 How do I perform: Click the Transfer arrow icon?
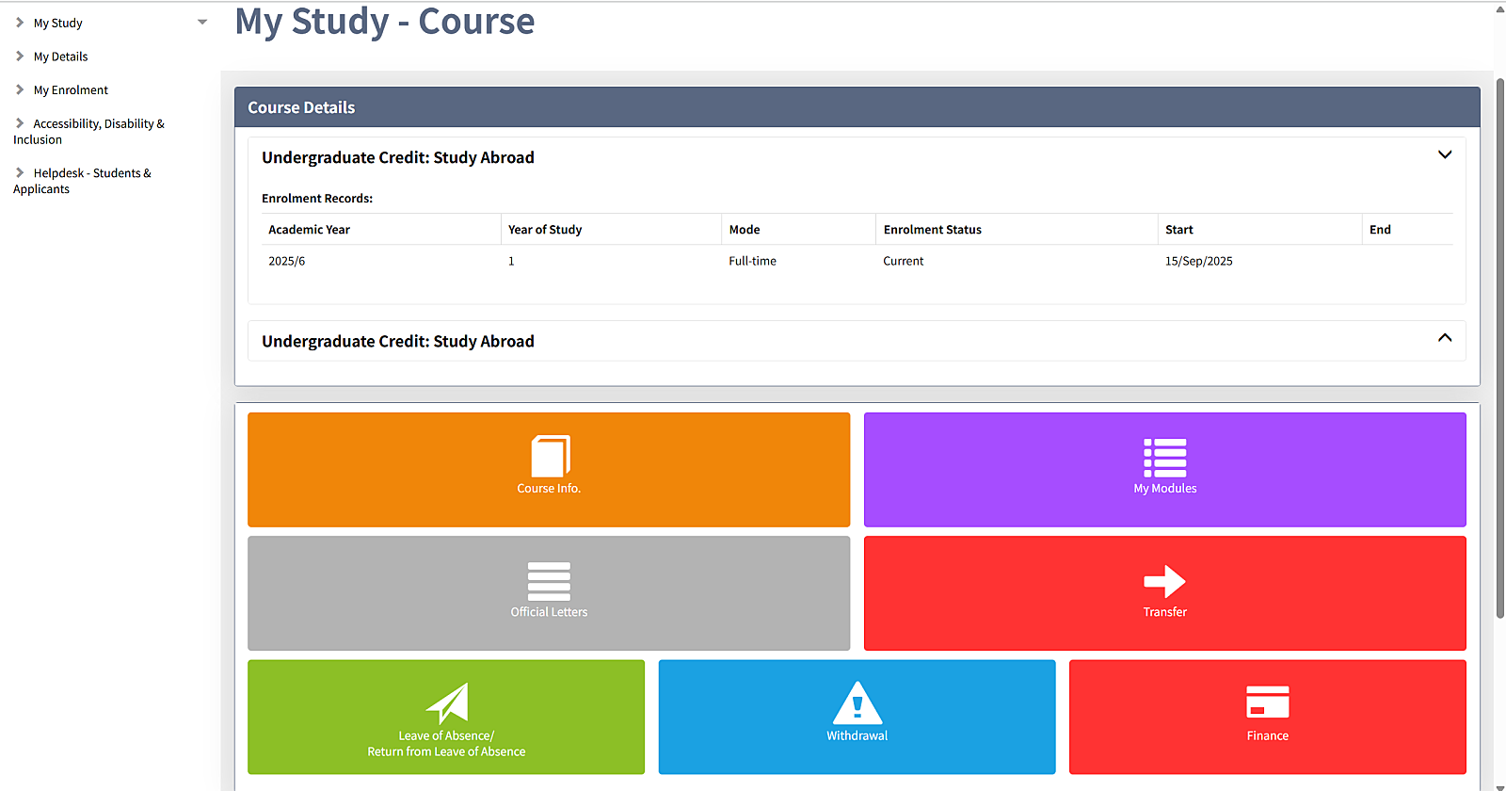click(x=1164, y=581)
